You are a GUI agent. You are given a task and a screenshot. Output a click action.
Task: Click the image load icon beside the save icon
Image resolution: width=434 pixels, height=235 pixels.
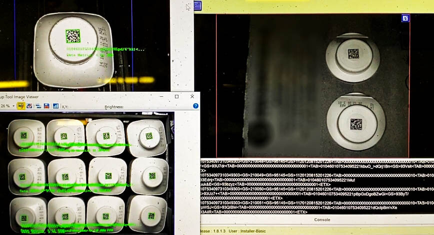click(38, 106)
